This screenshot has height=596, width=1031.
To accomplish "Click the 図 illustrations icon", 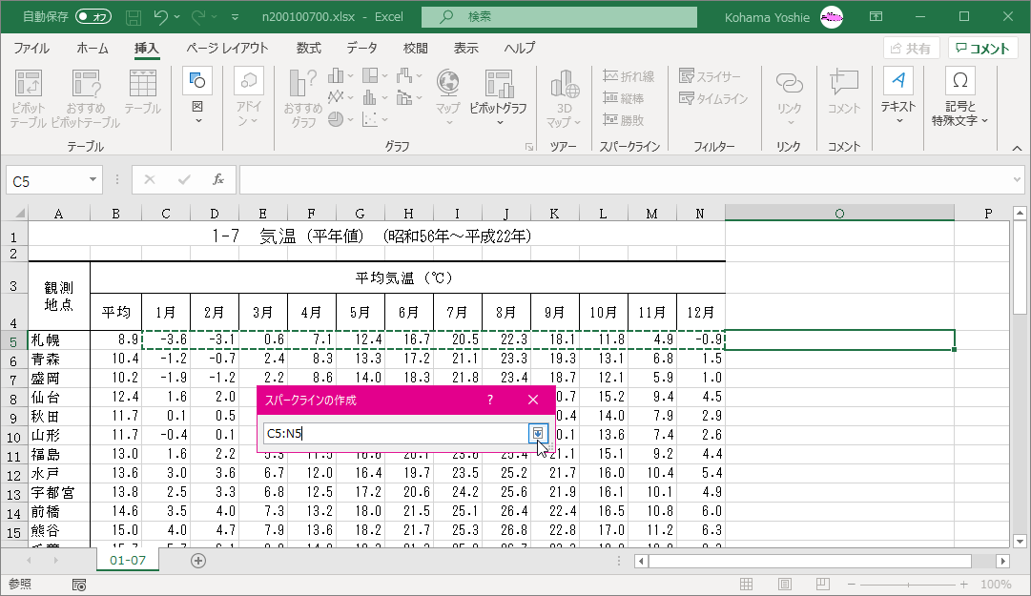I will [197, 80].
